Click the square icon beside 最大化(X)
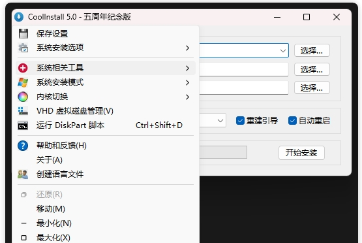Image resolution: width=362 pixels, height=243 pixels. point(23,238)
